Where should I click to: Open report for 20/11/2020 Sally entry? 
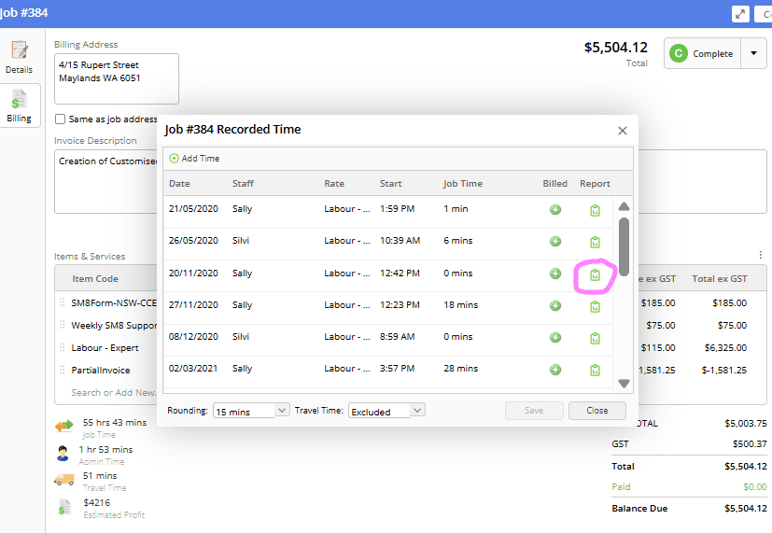point(595,274)
